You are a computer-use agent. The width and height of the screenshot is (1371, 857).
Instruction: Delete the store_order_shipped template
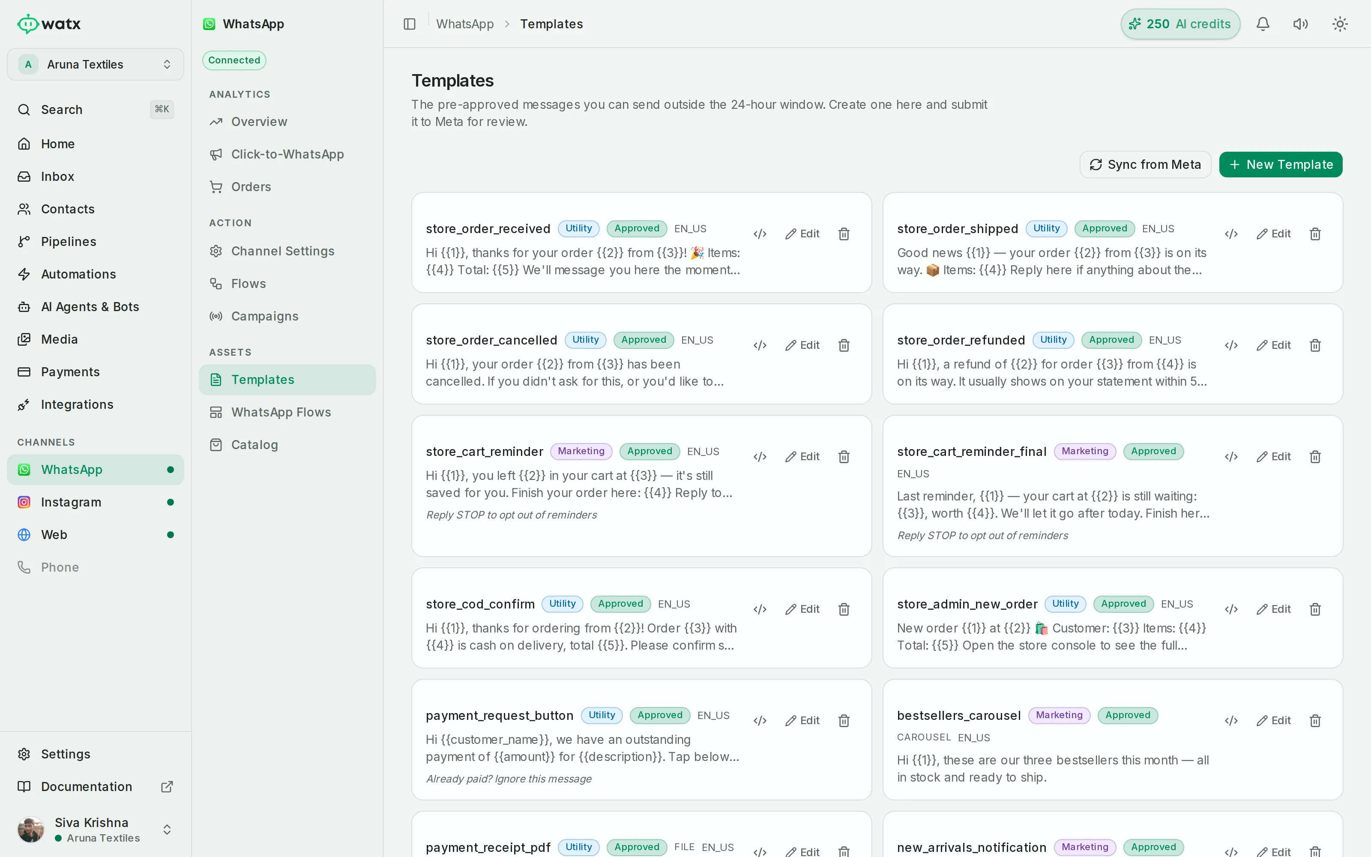[1315, 234]
